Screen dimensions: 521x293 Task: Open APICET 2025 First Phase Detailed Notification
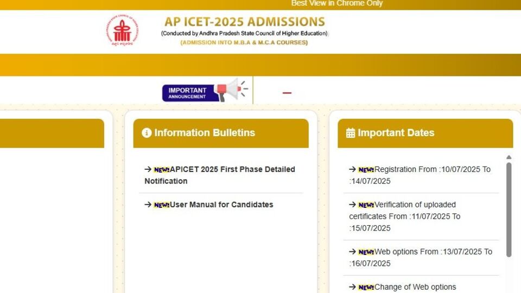pyautogui.click(x=220, y=175)
